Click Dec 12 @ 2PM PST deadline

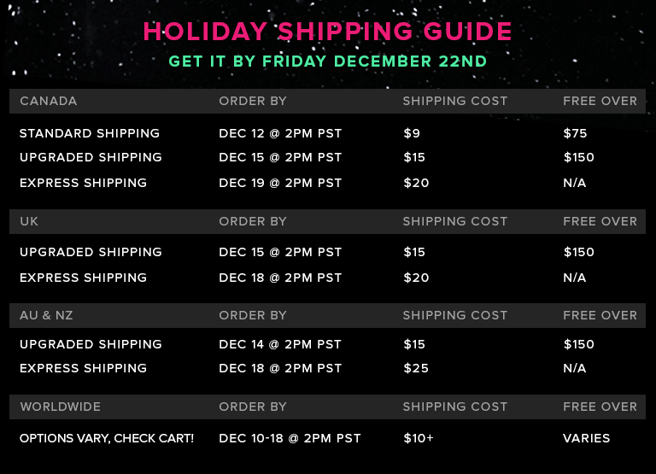[280, 133]
